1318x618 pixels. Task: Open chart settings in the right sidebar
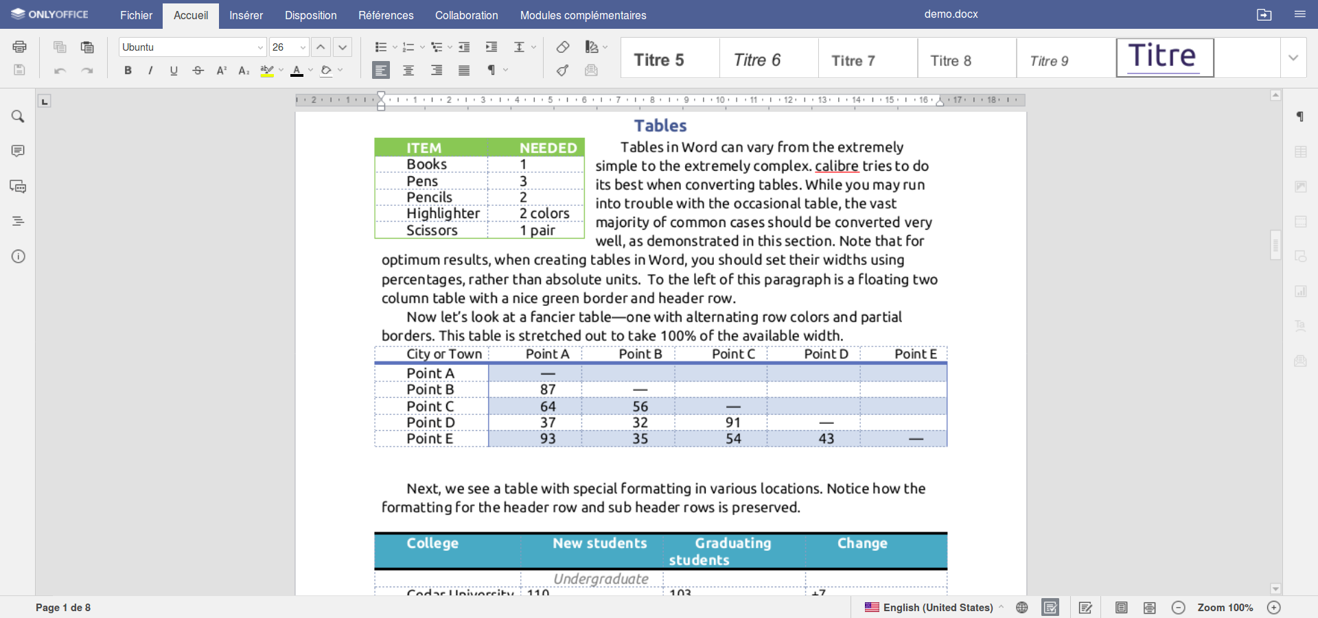click(1301, 292)
